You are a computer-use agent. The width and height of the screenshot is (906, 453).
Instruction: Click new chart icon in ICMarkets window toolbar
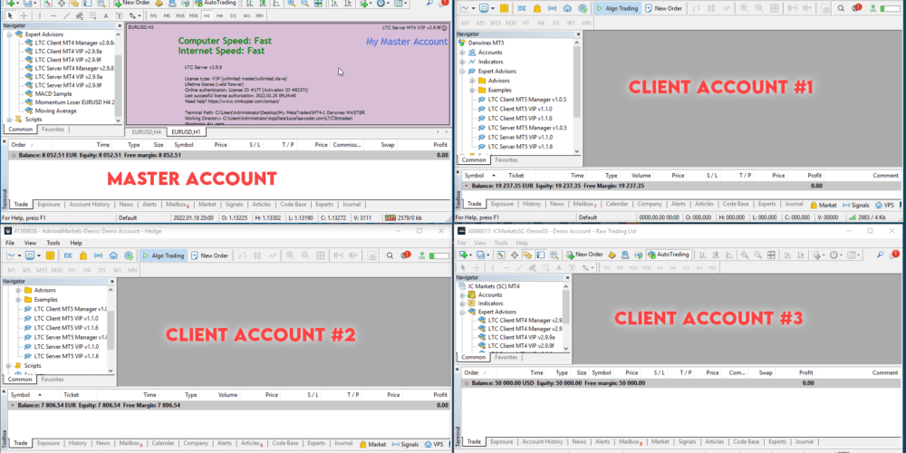(464, 255)
